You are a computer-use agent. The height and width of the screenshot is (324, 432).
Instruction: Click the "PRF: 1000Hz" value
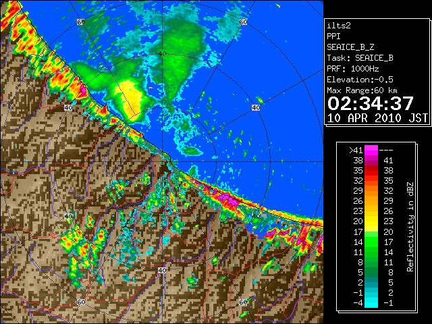coord(352,69)
